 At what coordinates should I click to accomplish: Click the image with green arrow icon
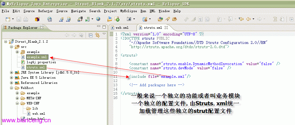click(x=117, y=19)
